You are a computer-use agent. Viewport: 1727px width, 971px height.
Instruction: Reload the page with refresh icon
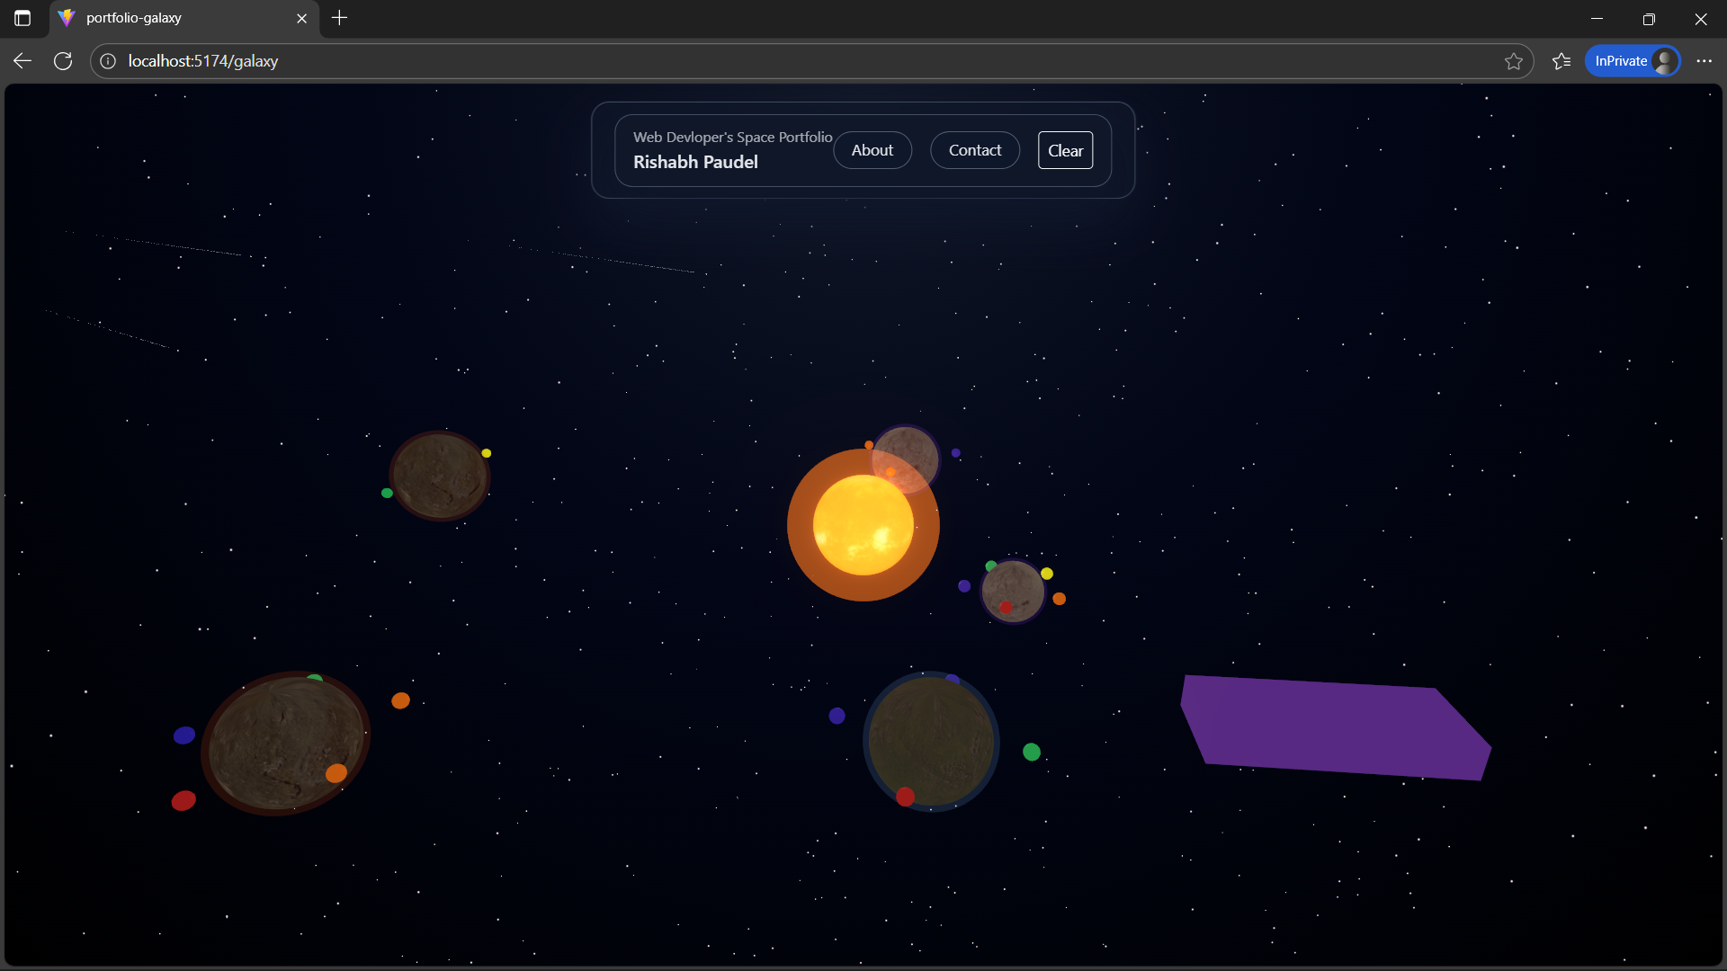coord(63,61)
